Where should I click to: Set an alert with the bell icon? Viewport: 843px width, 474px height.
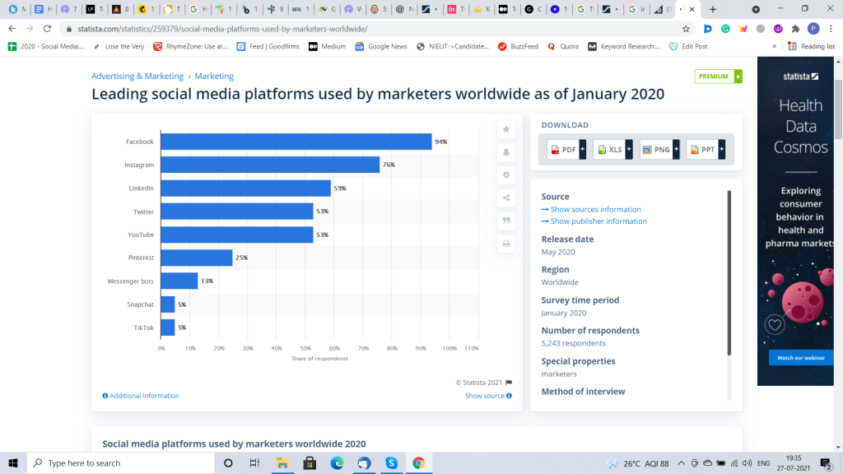[506, 152]
